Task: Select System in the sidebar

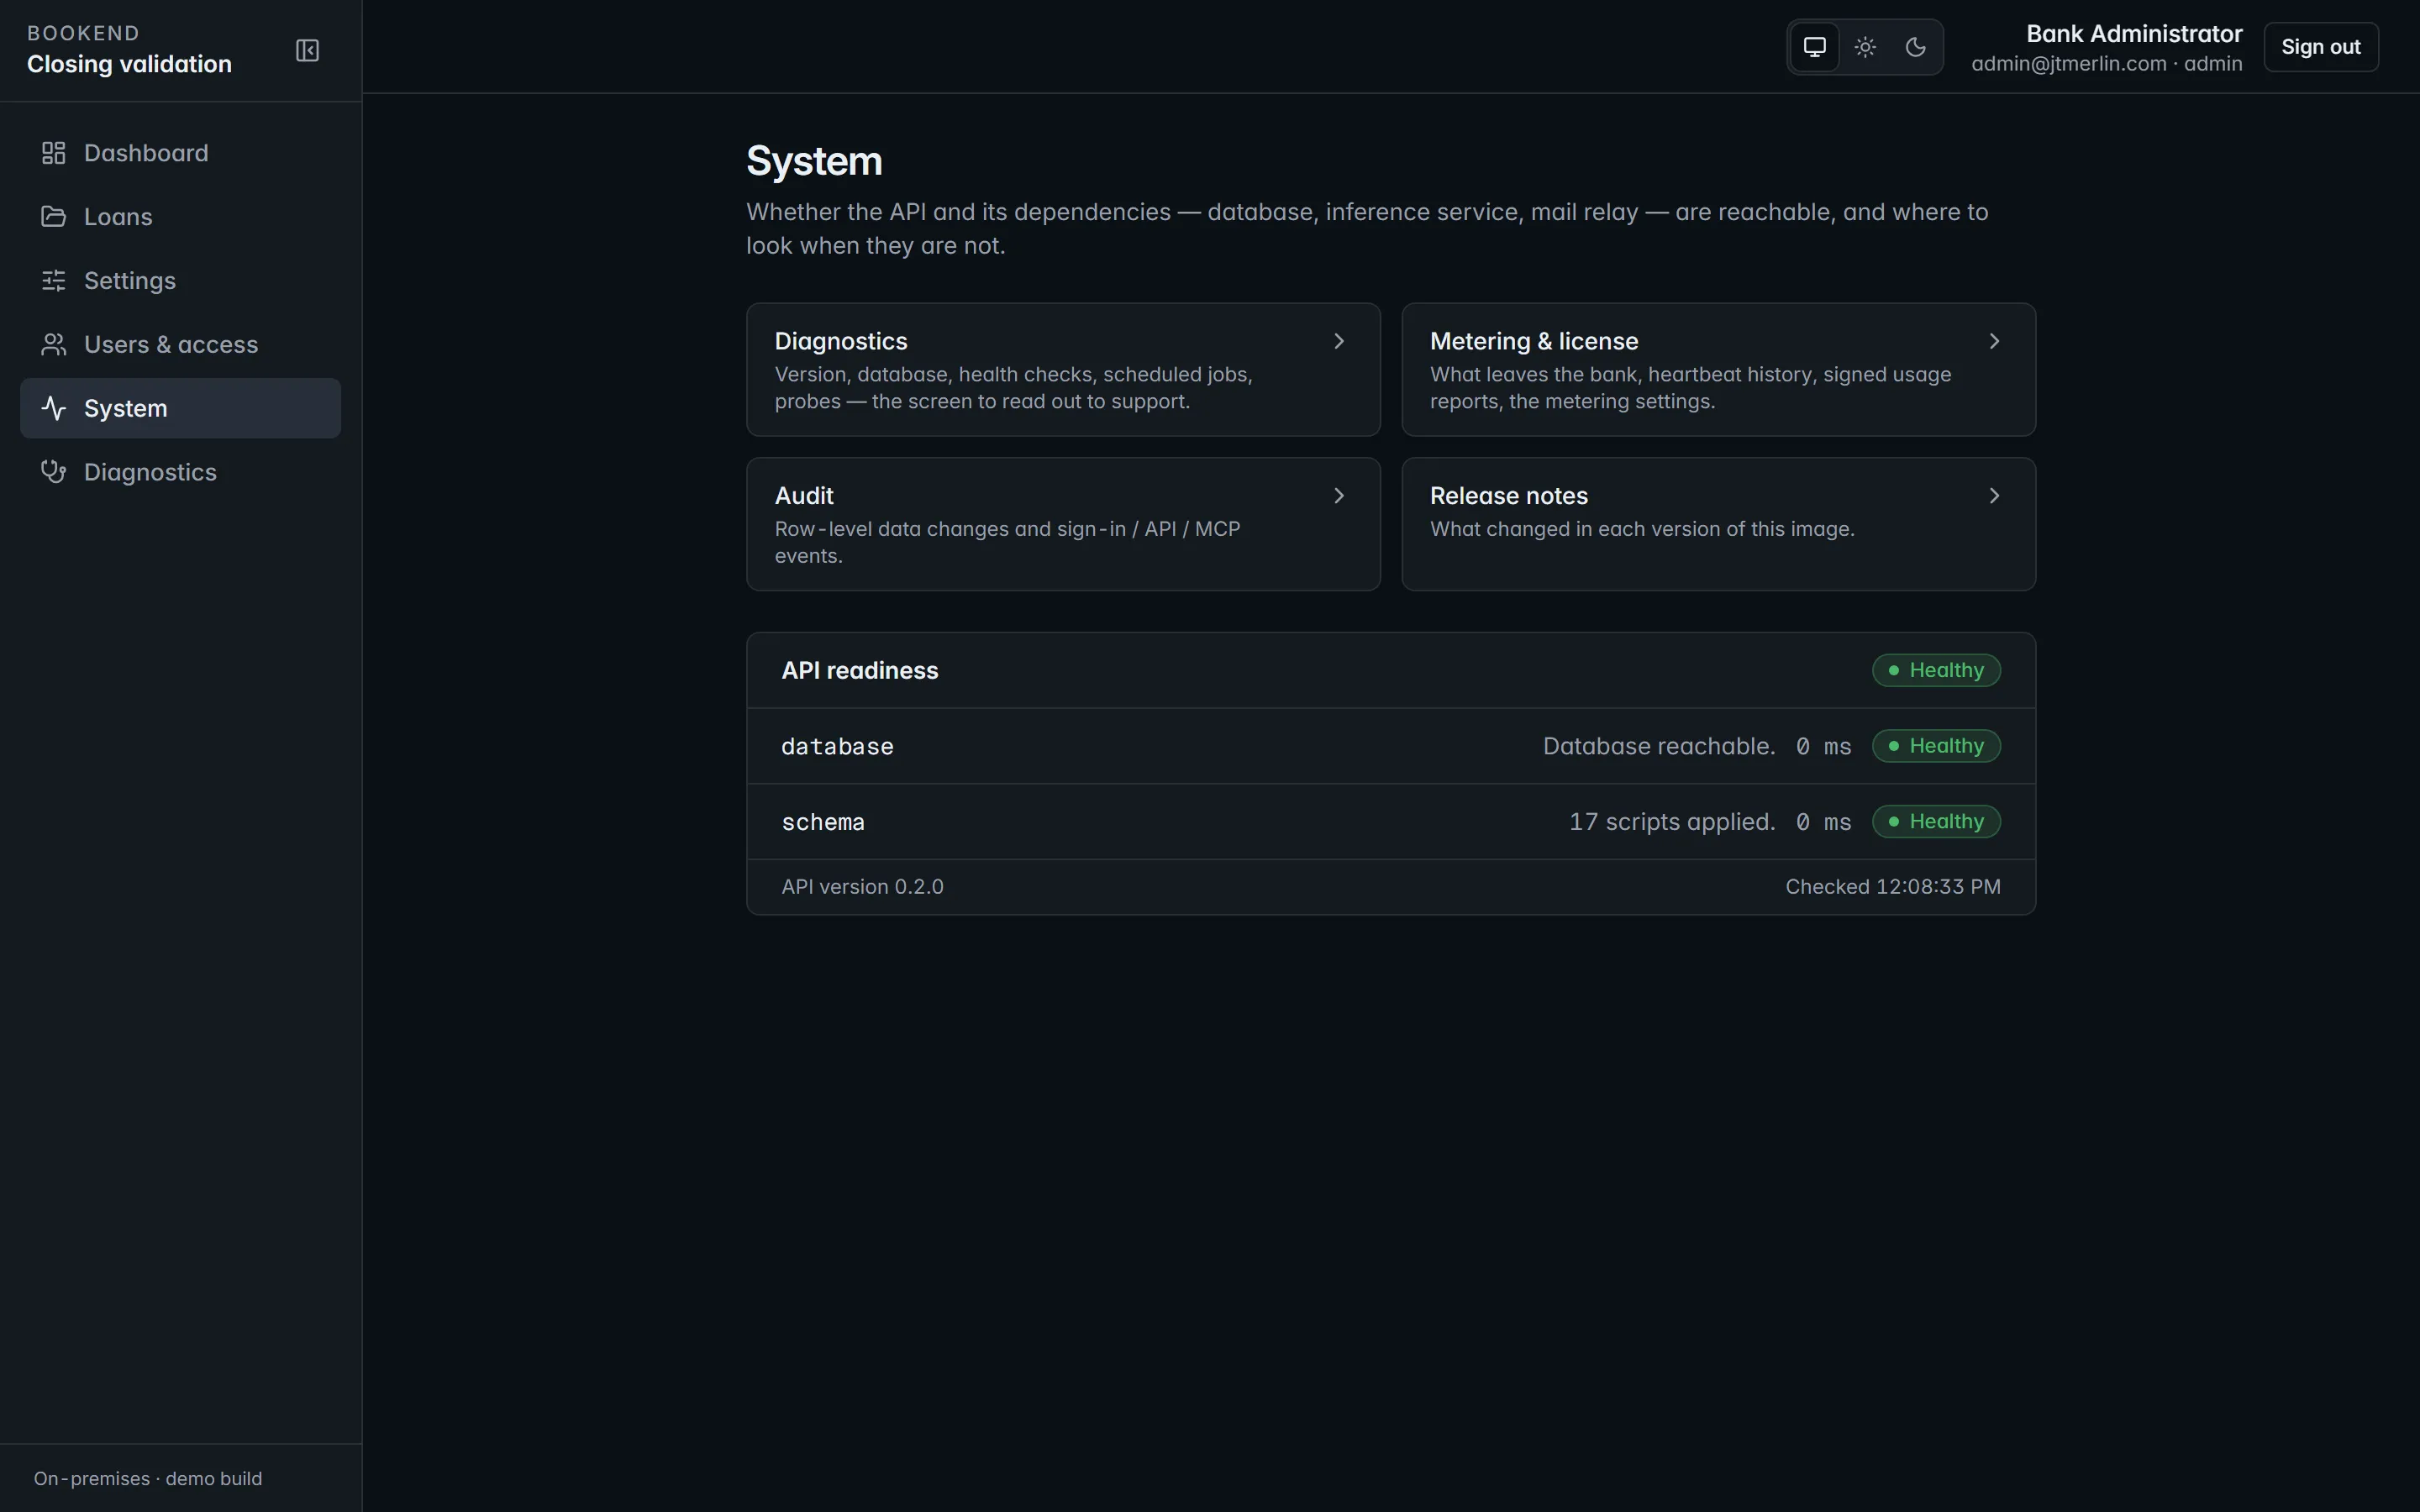Action: pos(180,408)
